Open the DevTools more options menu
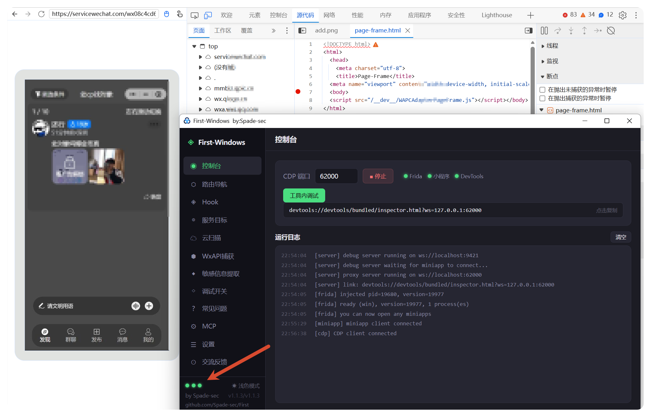The image size is (651, 417). coord(636,15)
